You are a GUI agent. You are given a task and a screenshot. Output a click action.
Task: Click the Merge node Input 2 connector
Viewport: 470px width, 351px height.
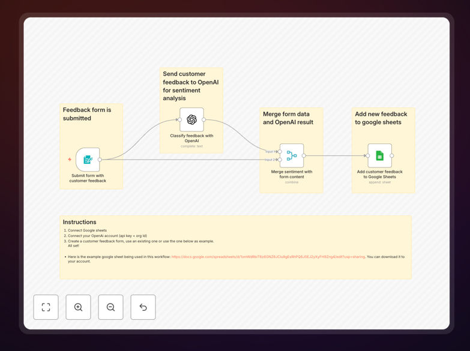coord(280,160)
